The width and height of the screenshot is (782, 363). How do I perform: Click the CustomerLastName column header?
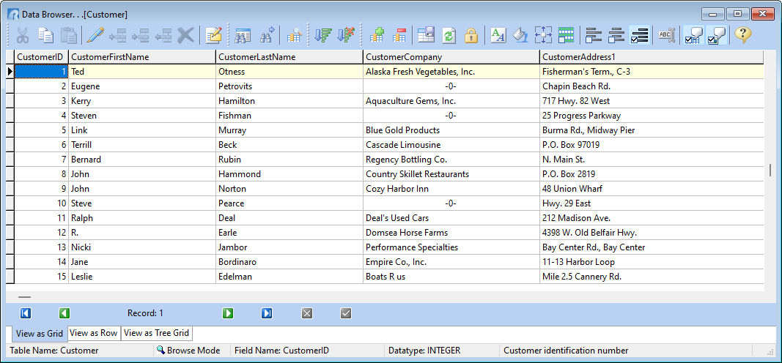289,57
